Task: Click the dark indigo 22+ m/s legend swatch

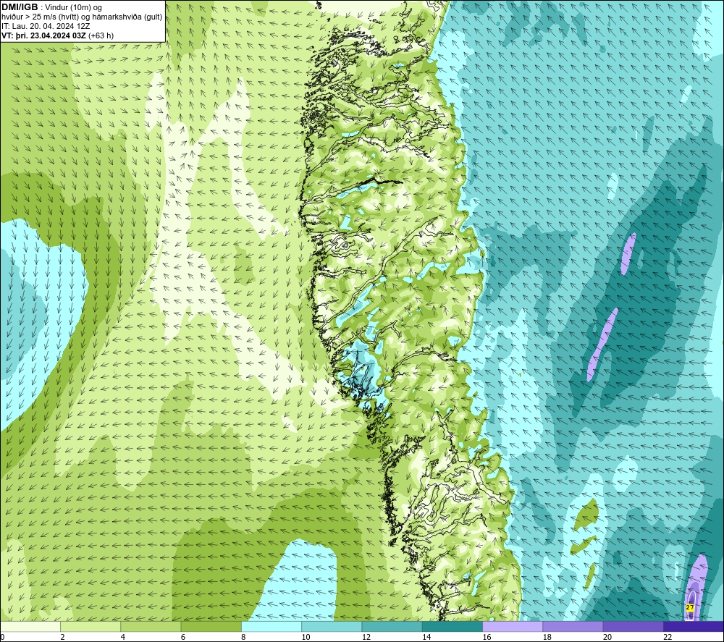Action: pos(694,626)
